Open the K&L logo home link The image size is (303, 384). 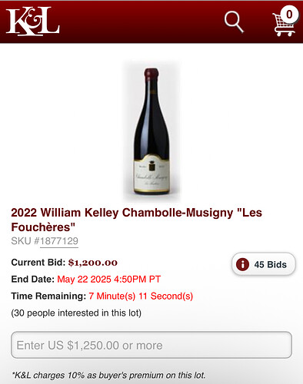pos(33,22)
